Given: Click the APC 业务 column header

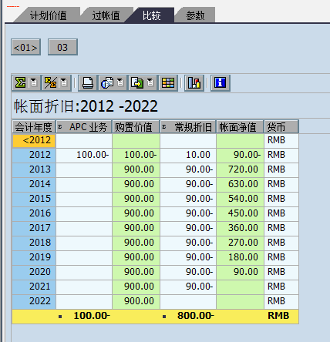Looking at the screenshot, I should 84,127.
